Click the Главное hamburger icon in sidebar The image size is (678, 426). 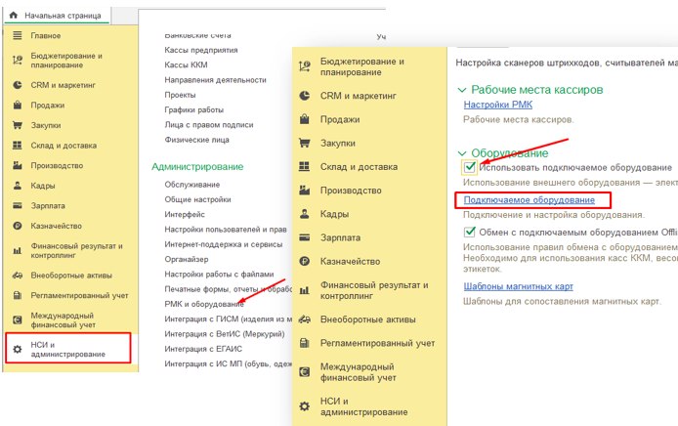point(18,35)
